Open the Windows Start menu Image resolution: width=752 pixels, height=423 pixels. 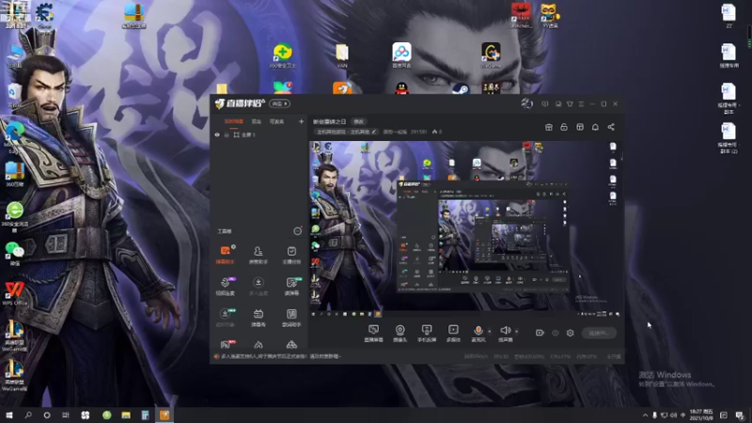pos(9,415)
